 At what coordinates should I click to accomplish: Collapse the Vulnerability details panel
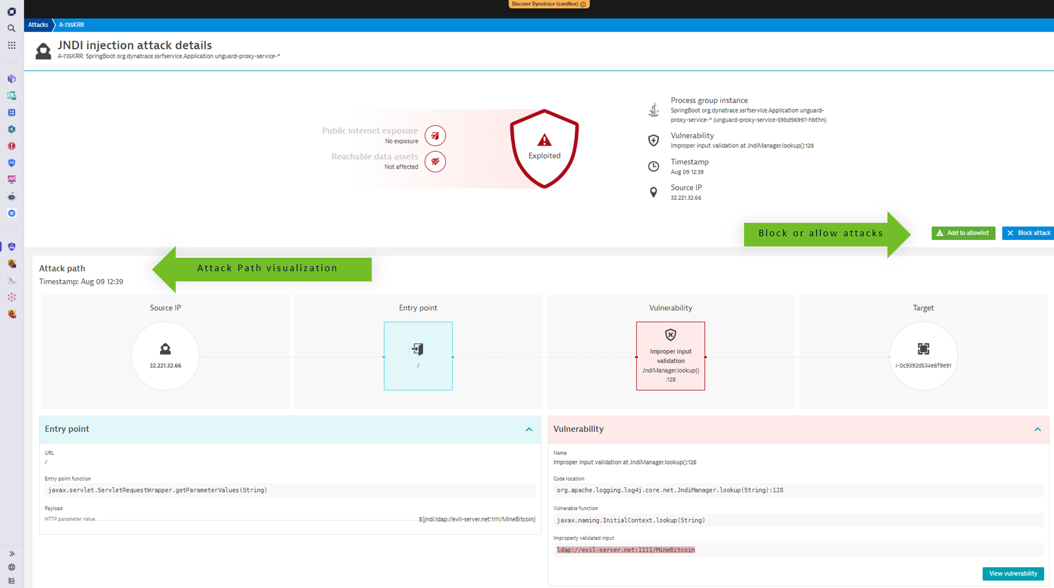coord(1037,429)
